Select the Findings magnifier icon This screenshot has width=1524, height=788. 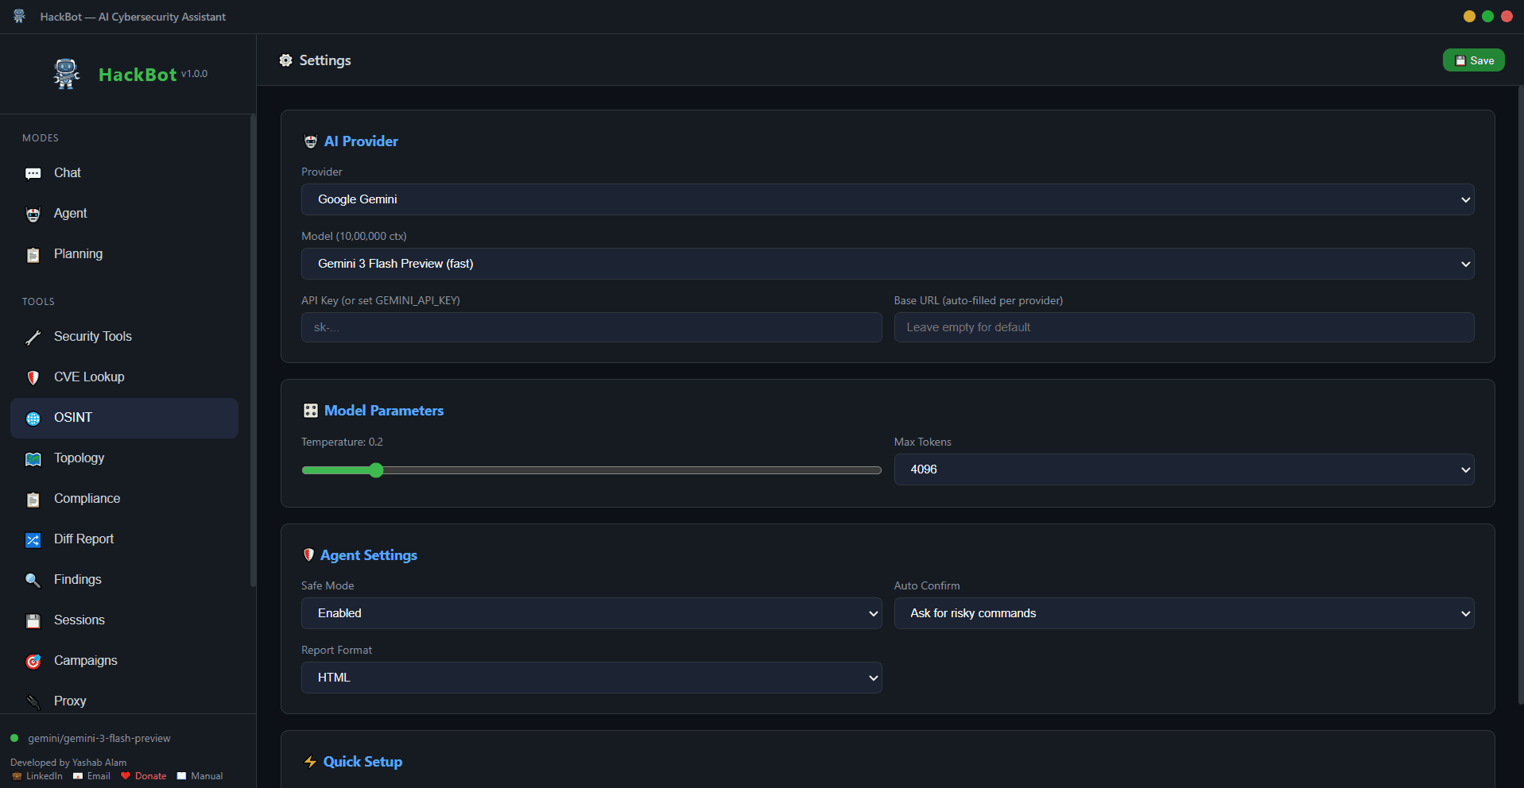pos(33,580)
